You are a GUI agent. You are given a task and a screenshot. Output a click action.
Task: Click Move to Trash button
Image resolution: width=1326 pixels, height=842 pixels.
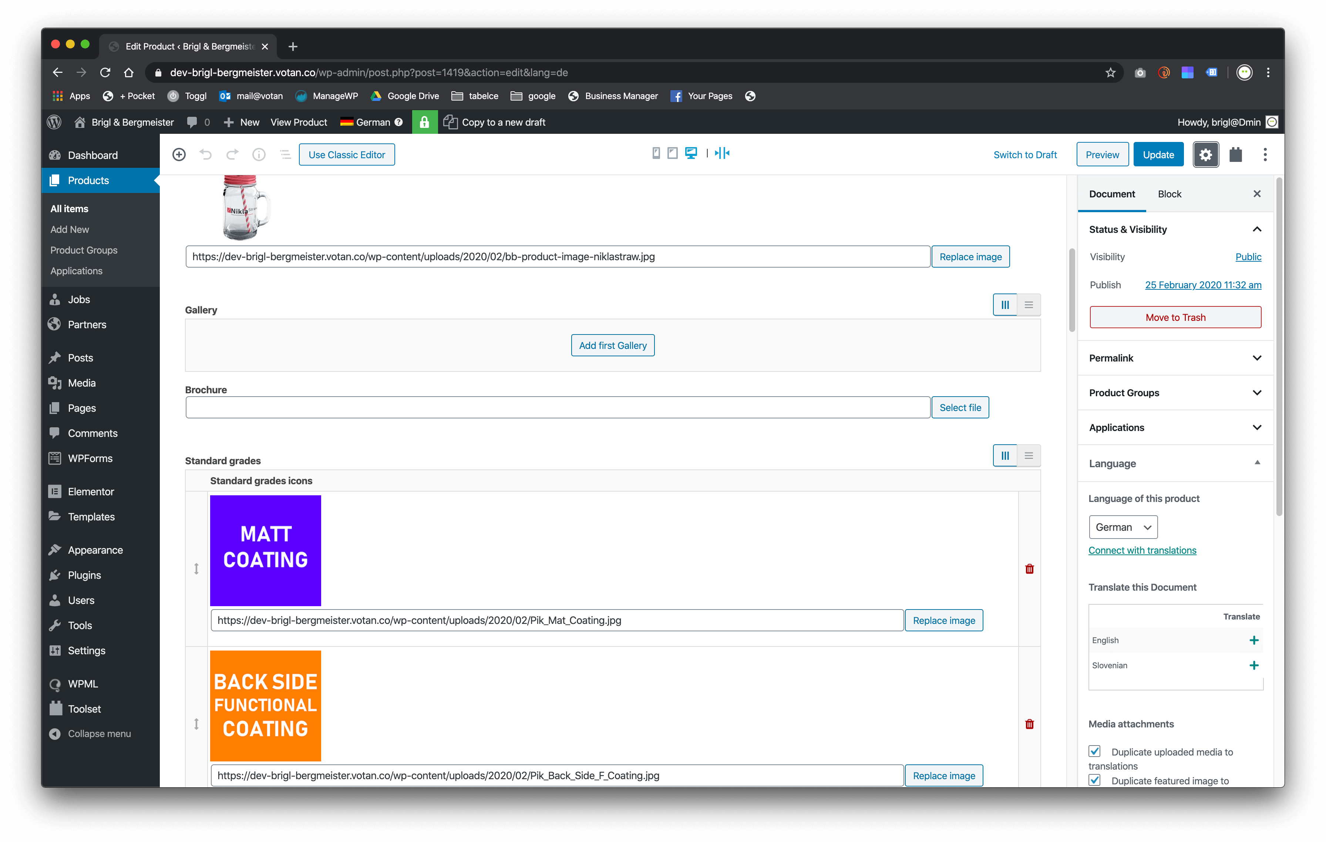coord(1175,318)
